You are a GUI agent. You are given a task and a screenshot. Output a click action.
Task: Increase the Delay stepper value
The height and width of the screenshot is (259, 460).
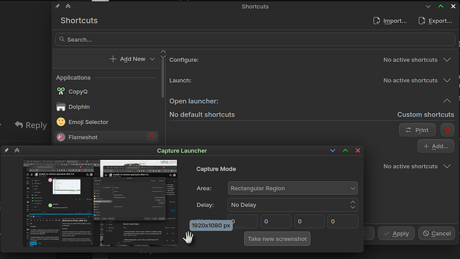pos(353,202)
